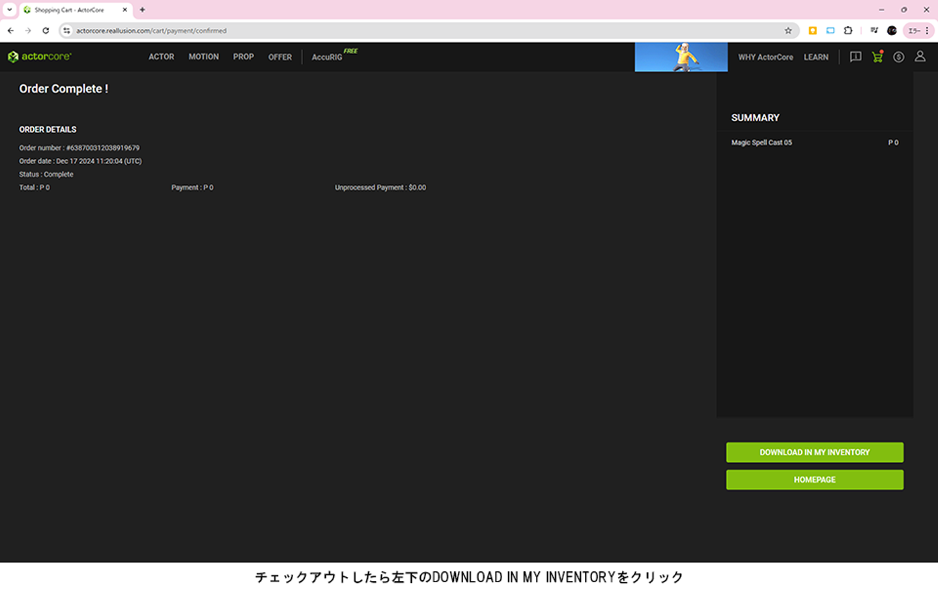Click the Order date text line

click(x=80, y=161)
